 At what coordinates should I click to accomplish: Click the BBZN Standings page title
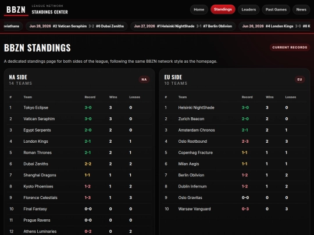click(37, 48)
